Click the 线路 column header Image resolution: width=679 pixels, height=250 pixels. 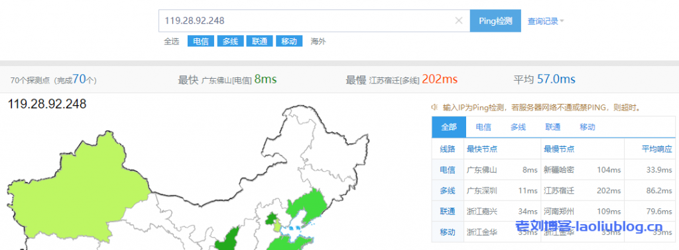tap(448, 149)
